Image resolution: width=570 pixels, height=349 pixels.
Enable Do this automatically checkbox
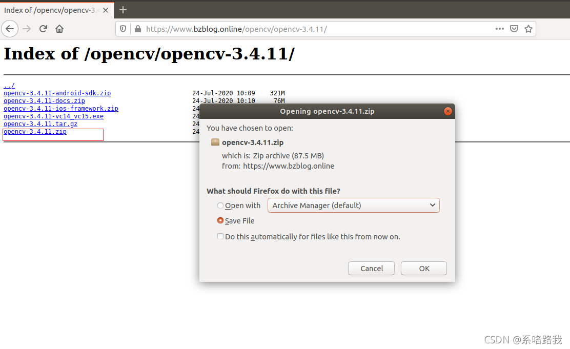(220, 236)
